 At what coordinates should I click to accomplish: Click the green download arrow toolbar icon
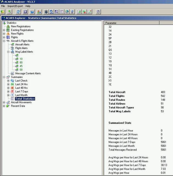tap(10, 12)
